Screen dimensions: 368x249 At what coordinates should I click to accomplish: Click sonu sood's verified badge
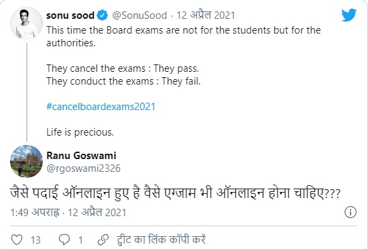coord(103,15)
